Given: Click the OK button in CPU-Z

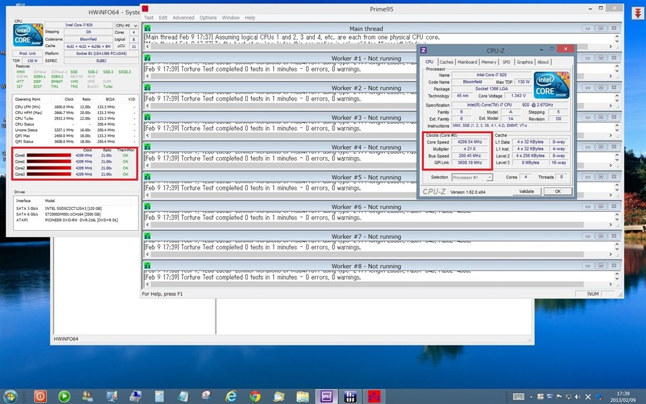Looking at the screenshot, I should tap(558, 192).
